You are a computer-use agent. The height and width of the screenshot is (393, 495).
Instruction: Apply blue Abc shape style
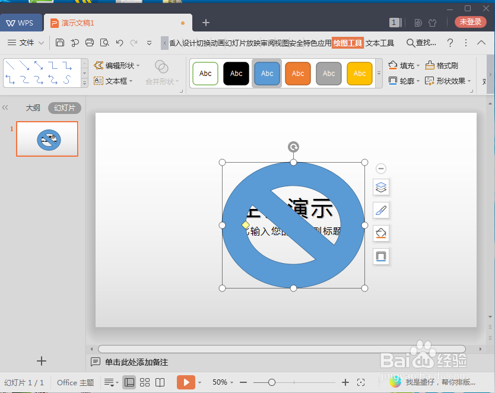(267, 74)
